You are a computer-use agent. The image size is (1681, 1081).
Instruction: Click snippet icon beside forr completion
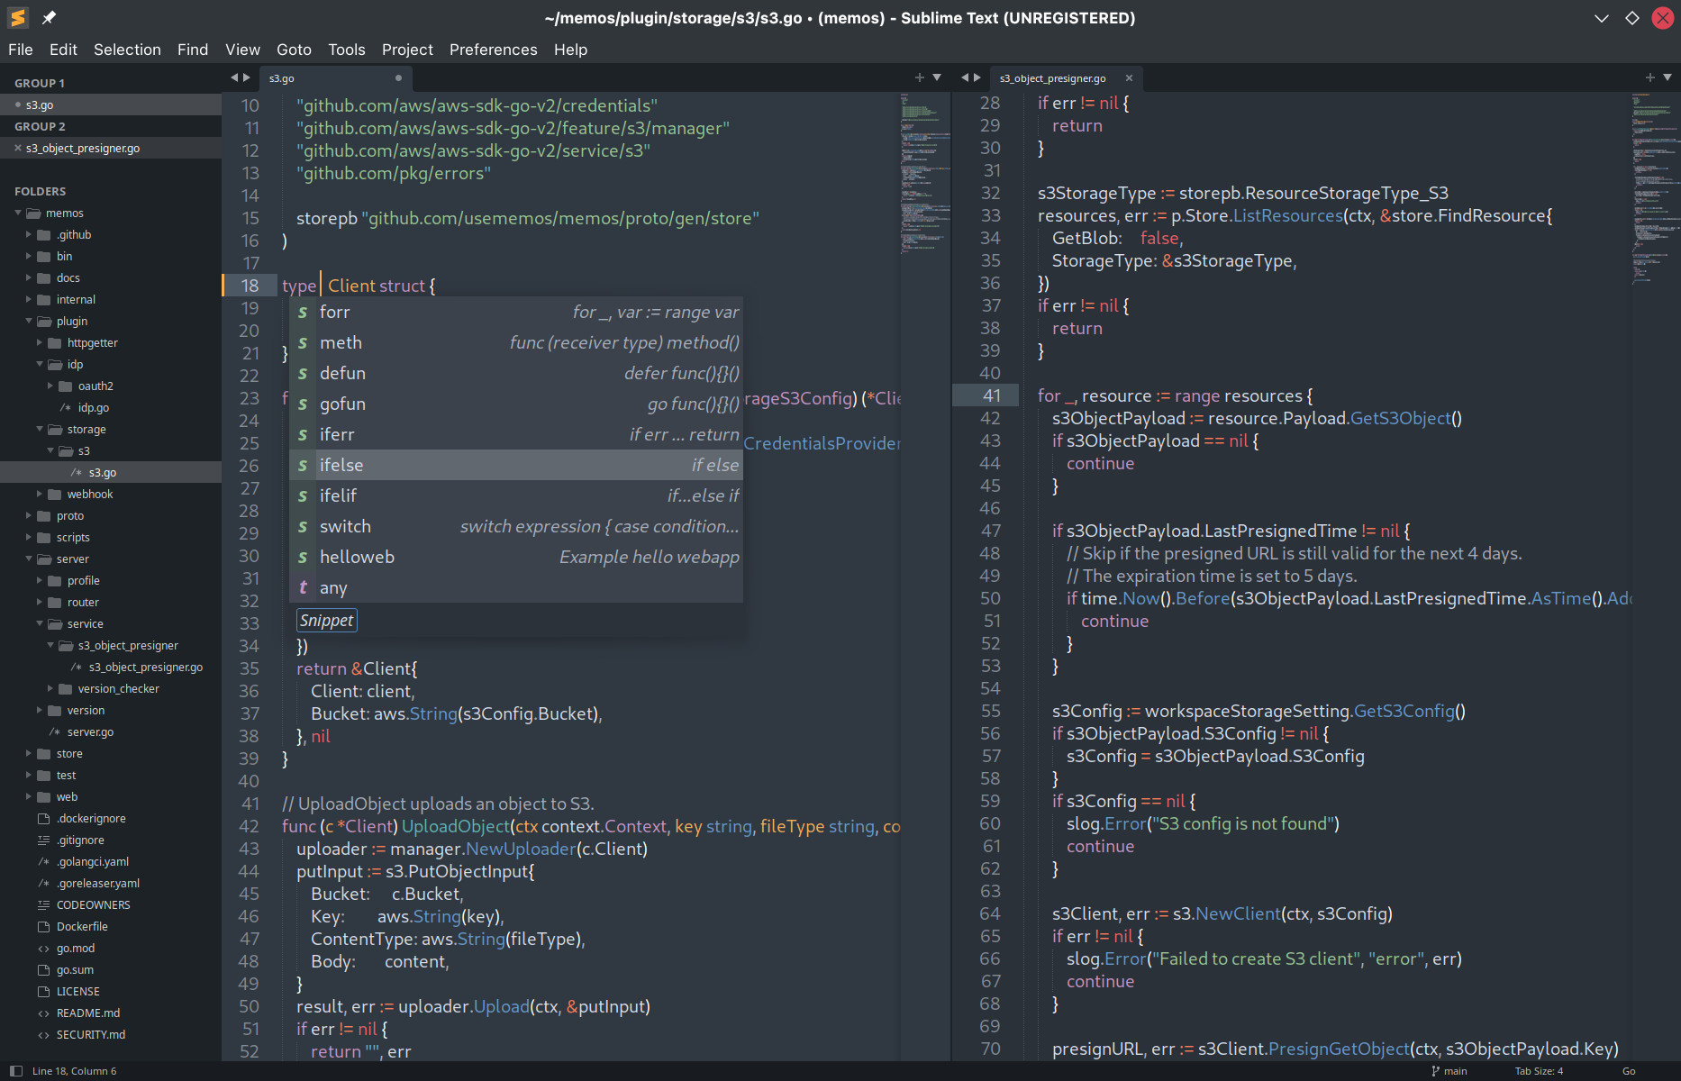(x=303, y=313)
